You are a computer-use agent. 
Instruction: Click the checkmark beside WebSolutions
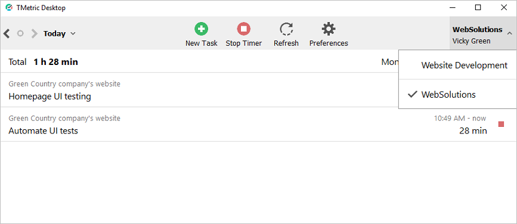pos(413,95)
